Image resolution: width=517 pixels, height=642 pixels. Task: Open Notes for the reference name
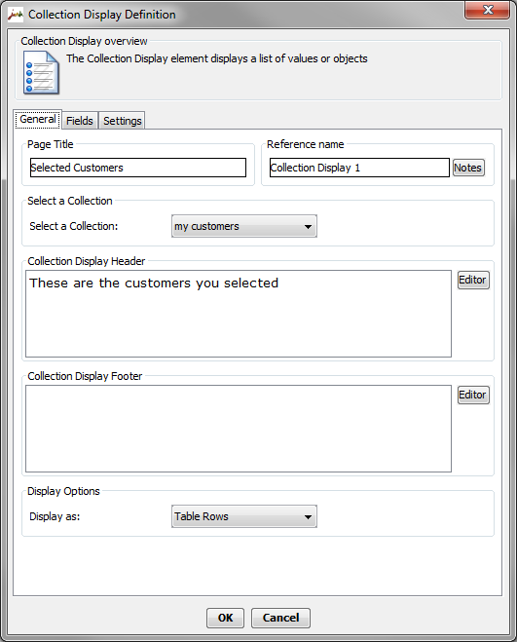[x=468, y=168]
